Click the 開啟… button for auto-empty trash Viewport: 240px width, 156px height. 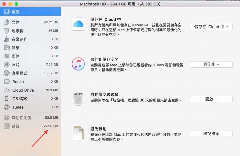pos(211,99)
